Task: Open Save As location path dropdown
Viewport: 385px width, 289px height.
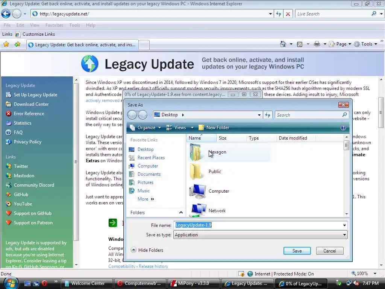Action: 259,115
